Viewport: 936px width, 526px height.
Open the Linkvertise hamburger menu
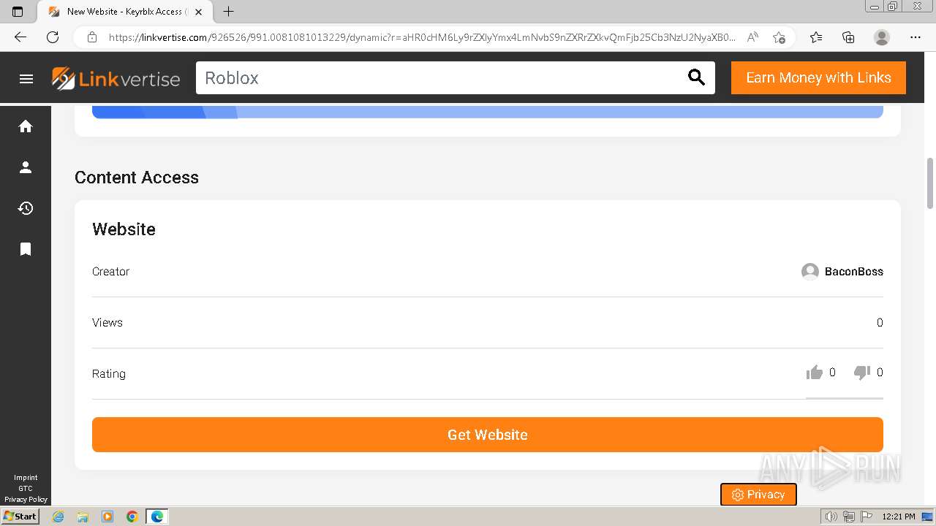pyautogui.click(x=26, y=79)
